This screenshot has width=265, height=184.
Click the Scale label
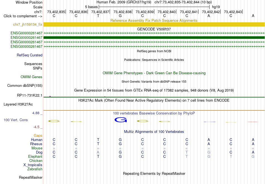[x=38, y=7]
